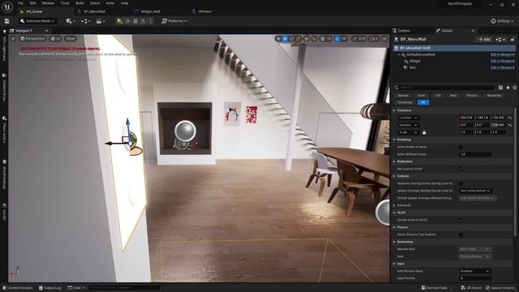Switch to Widget_Wall editor tab

(150, 11)
